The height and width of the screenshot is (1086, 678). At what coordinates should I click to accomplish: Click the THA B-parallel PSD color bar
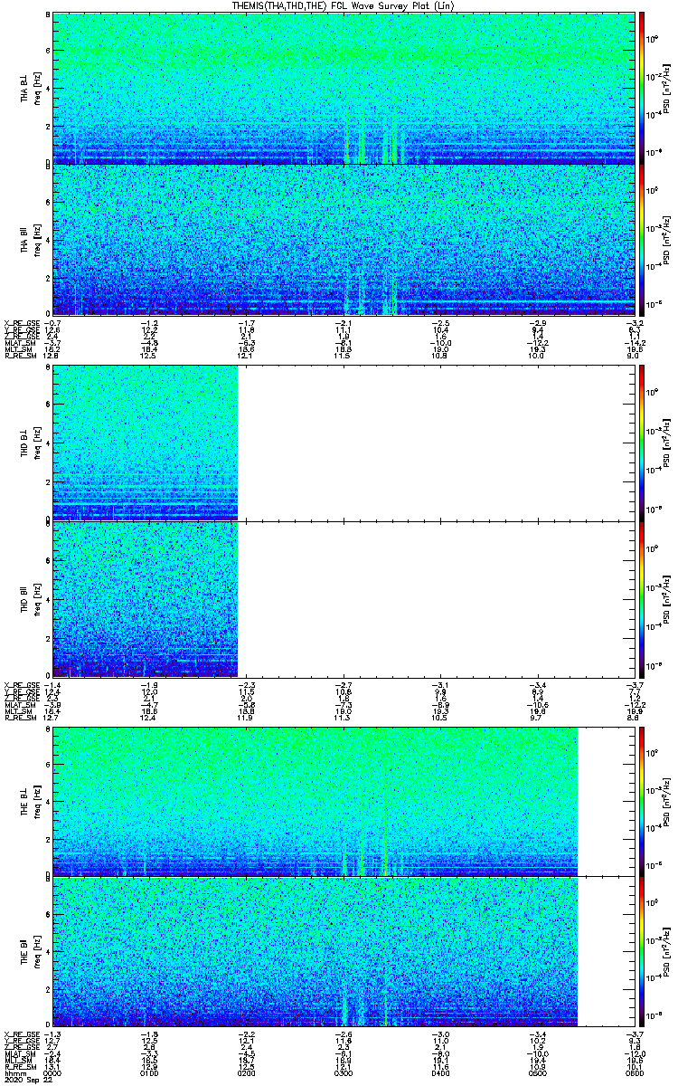[642, 239]
